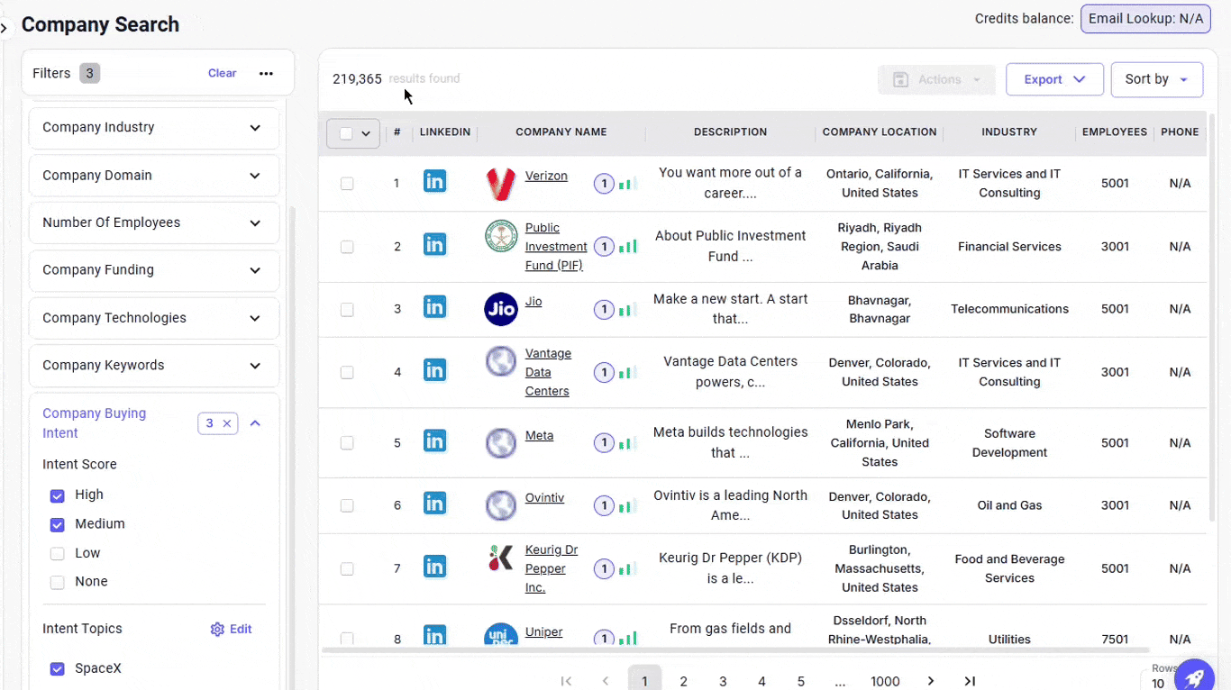The image size is (1231, 690).
Task: Click the Industry column header
Action: pyautogui.click(x=1008, y=132)
